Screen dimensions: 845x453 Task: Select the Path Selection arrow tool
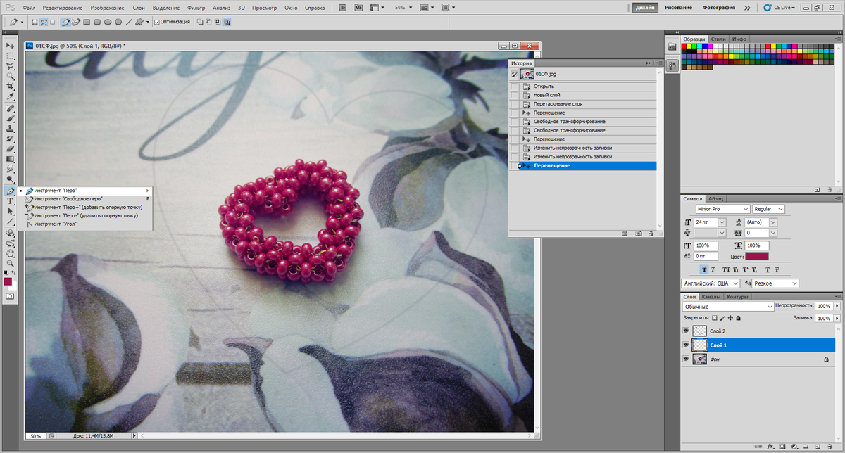11,211
